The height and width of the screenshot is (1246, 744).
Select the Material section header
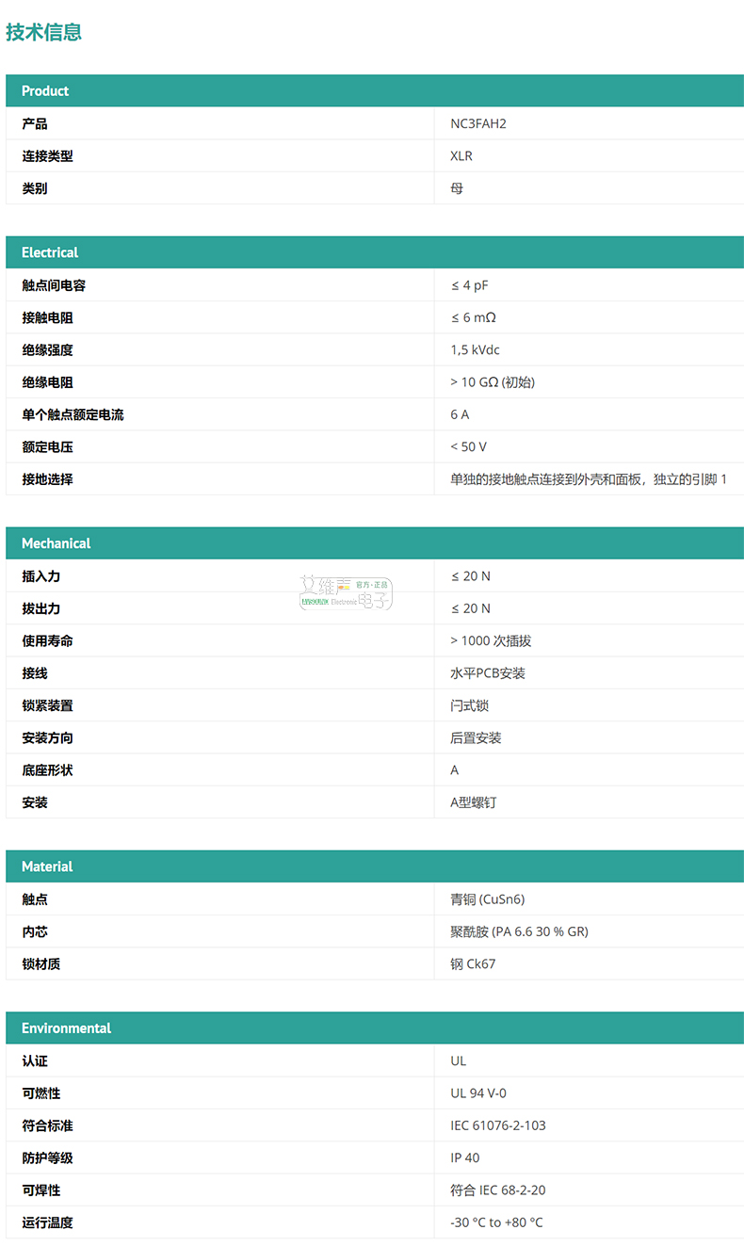click(375, 866)
